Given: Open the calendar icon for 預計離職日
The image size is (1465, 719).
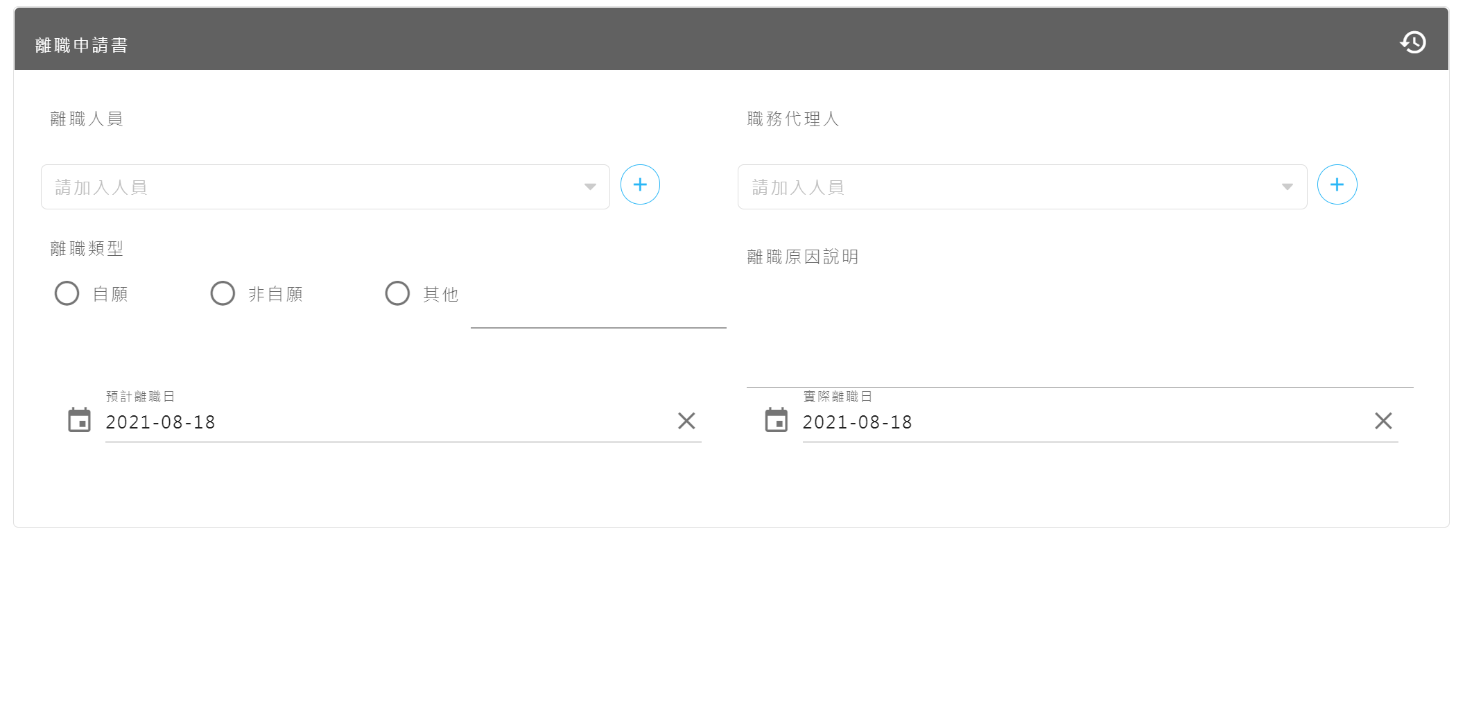Looking at the screenshot, I should click(79, 420).
